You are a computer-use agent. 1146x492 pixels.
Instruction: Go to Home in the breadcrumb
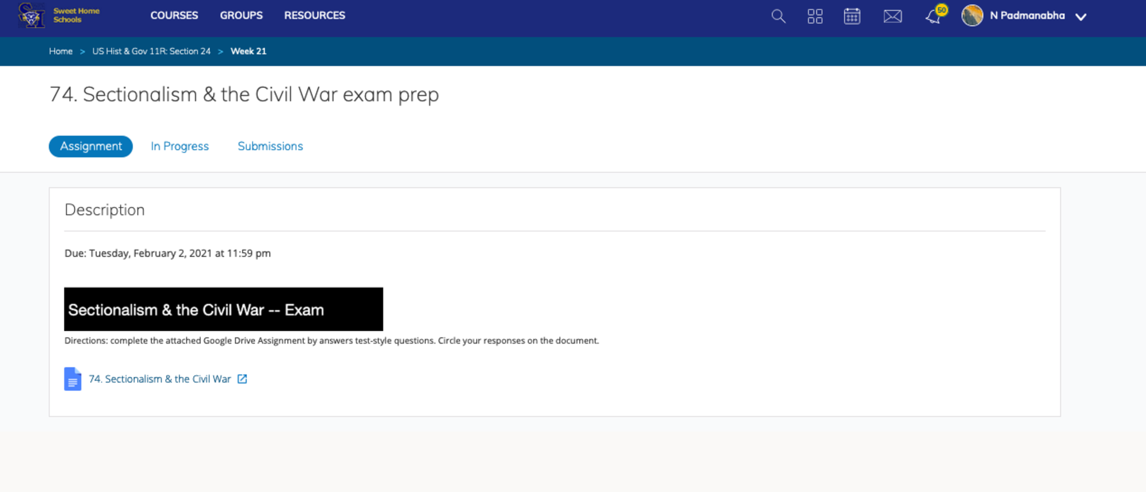coord(60,51)
